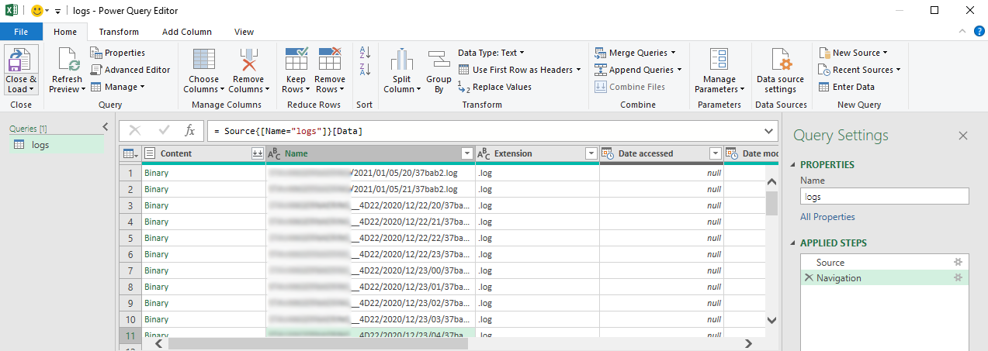Image resolution: width=988 pixels, height=351 pixels.
Task: Switch to the Add Column tab
Action: (187, 32)
